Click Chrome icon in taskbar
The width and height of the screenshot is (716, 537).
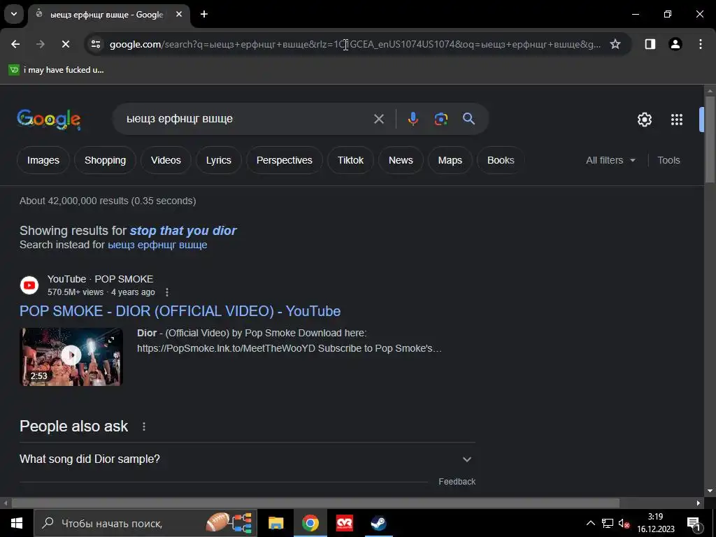click(x=310, y=523)
